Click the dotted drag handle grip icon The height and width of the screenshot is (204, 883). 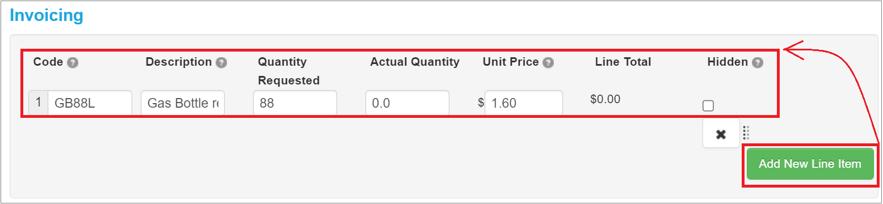coord(746,133)
